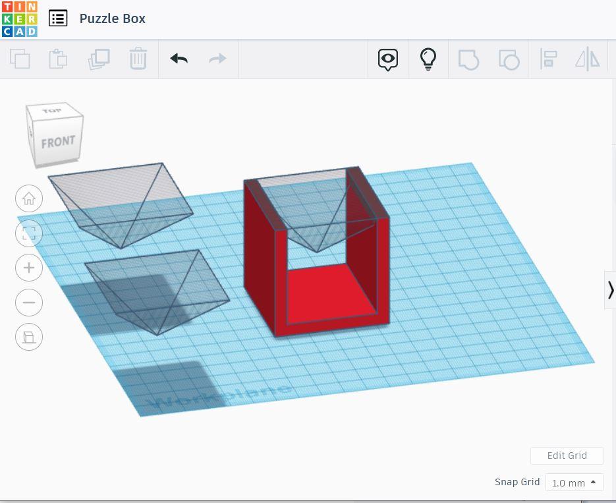Click the Copy toolbar icon

point(20,59)
